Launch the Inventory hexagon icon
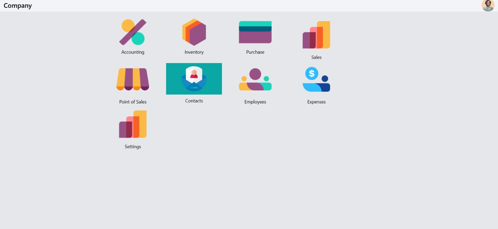The image size is (498, 229). (194, 32)
